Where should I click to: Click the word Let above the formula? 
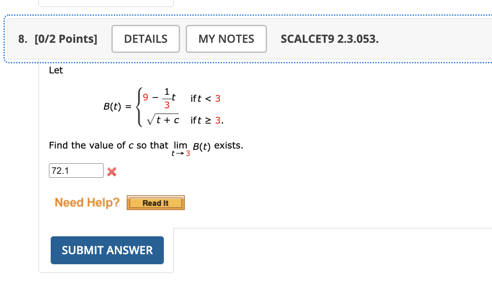tap(56, 70)
